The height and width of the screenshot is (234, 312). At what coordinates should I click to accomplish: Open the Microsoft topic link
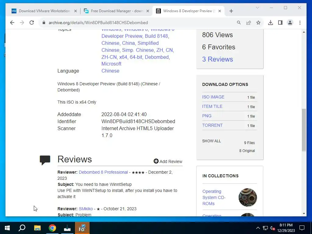tap(111, 64)
